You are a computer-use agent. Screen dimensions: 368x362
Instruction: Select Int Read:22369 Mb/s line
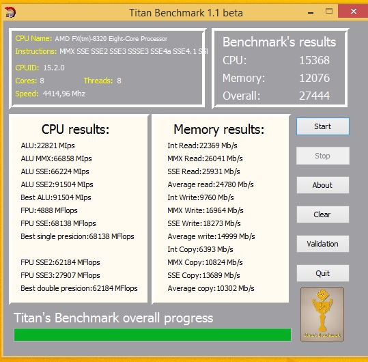202,145
